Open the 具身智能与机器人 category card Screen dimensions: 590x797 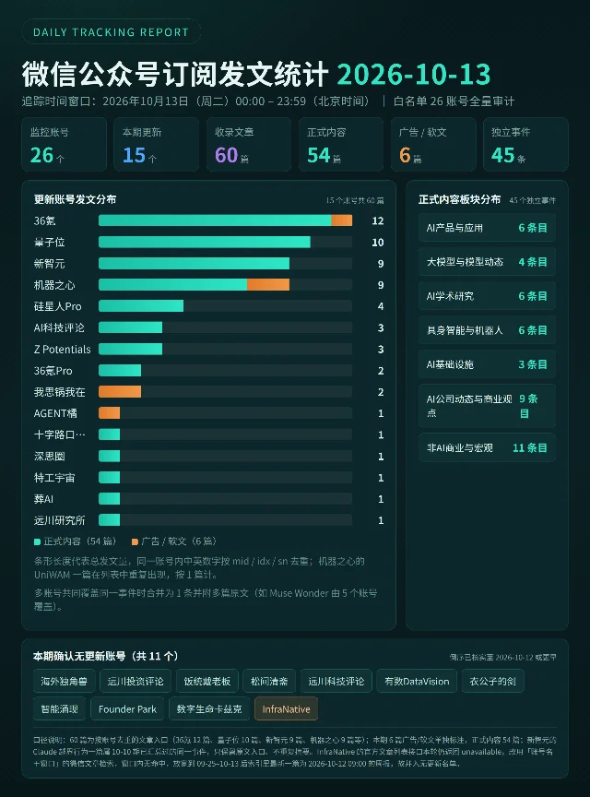(x=487, y=330)
